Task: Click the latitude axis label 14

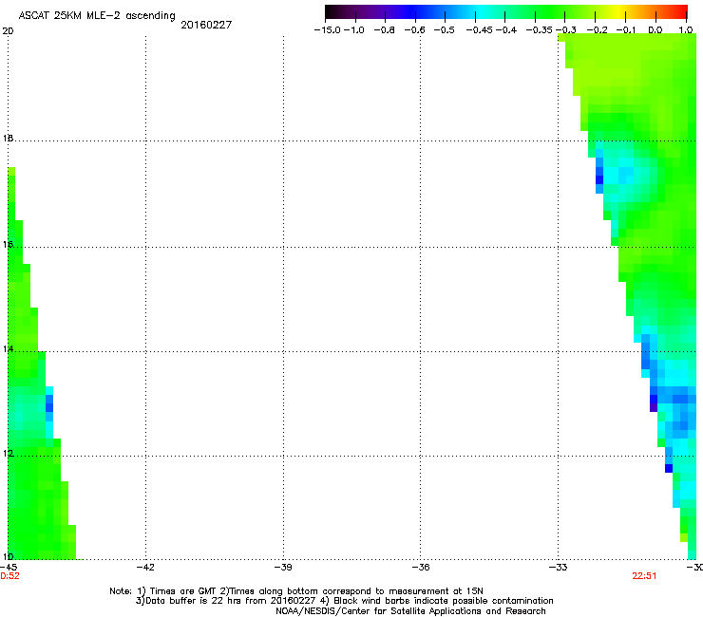Action: tap(8, 348)
